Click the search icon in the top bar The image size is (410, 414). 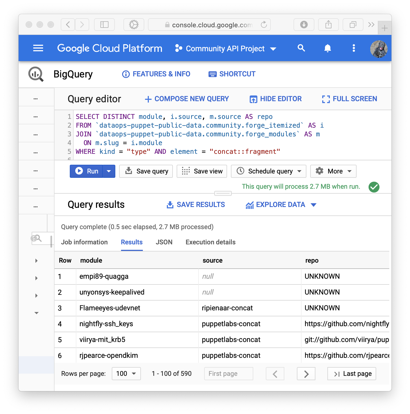click(x=301, y=48)
